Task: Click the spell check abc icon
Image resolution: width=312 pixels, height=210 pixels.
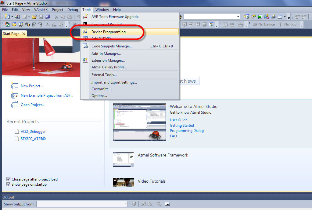Action: pyautogui.click(x=54, y=24)
